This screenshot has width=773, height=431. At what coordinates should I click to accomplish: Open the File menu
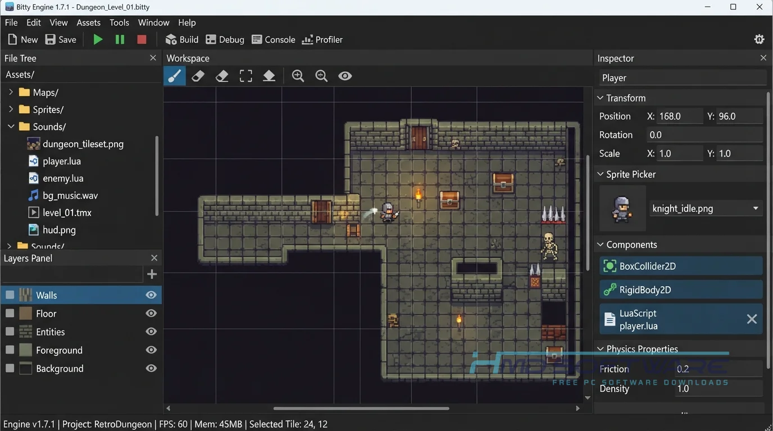coord(11,22)
